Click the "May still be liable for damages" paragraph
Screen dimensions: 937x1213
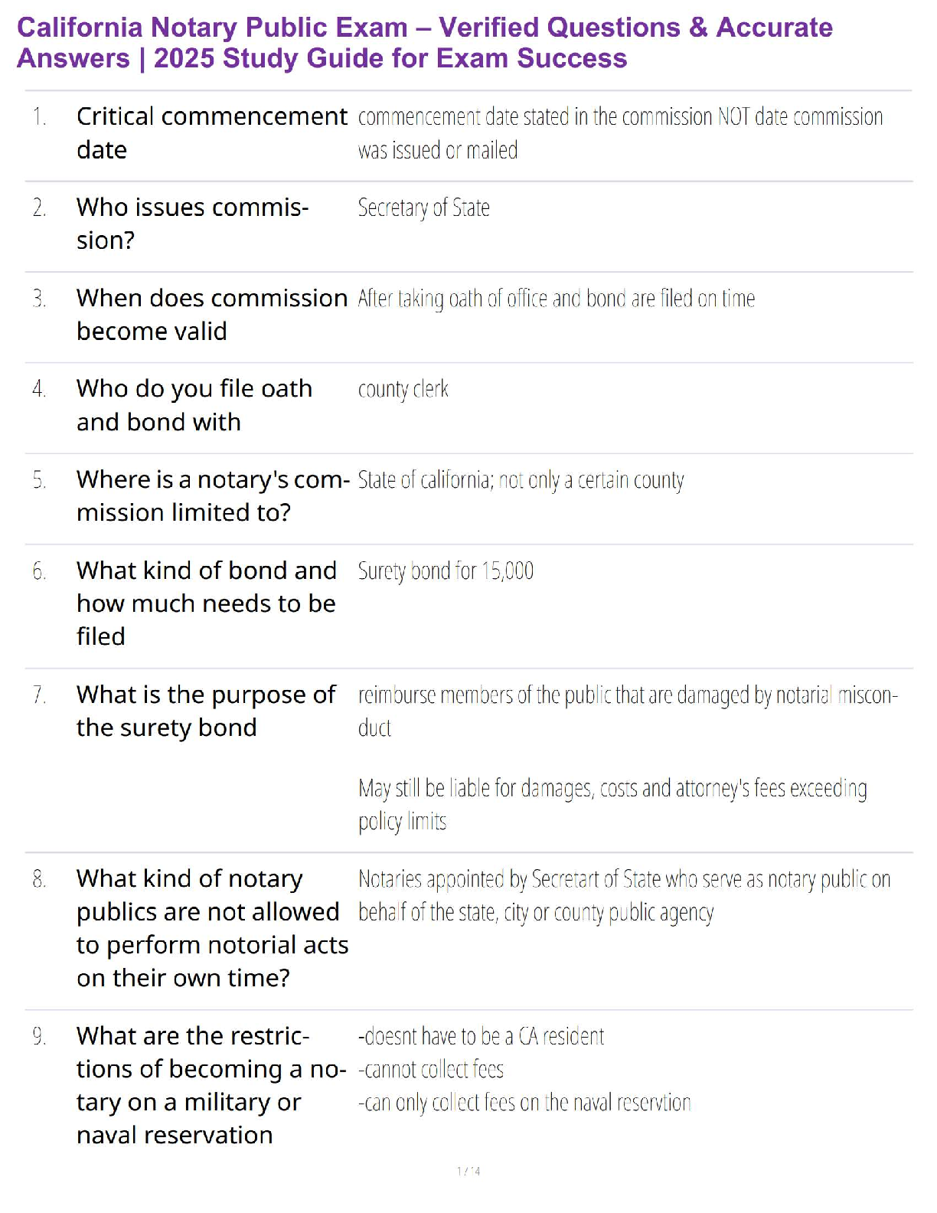(612, 804)
